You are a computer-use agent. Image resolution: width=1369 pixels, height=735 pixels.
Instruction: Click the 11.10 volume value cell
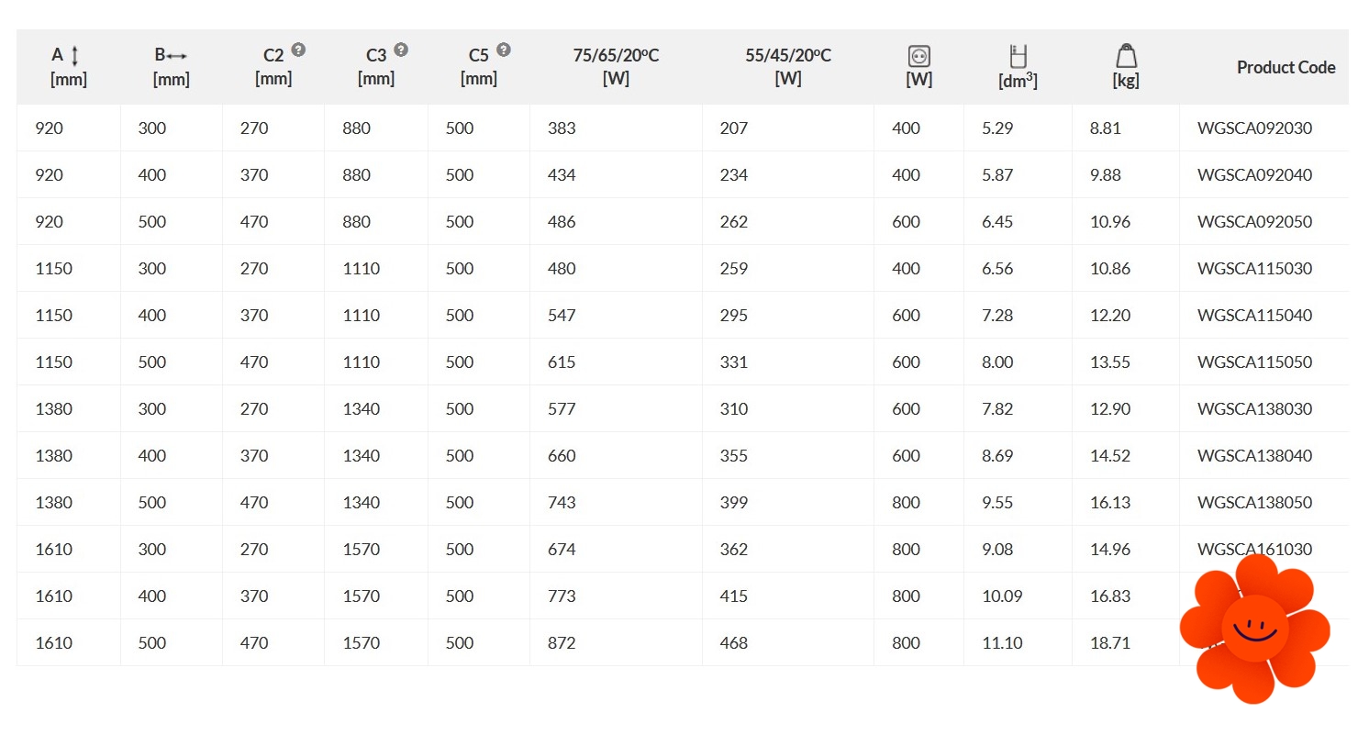[x=1002, y=643]
